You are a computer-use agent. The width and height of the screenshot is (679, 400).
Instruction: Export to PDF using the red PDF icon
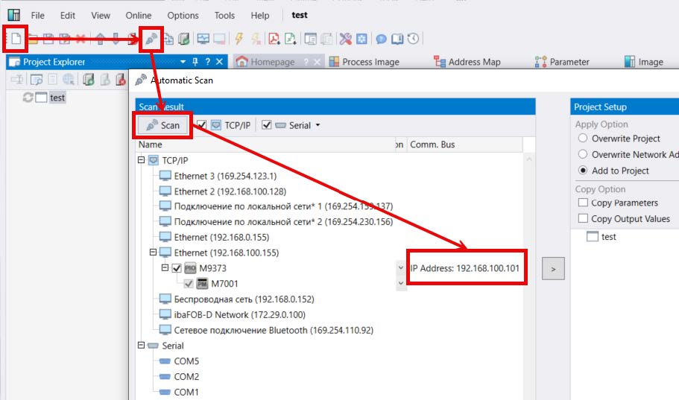pos(274,39)
